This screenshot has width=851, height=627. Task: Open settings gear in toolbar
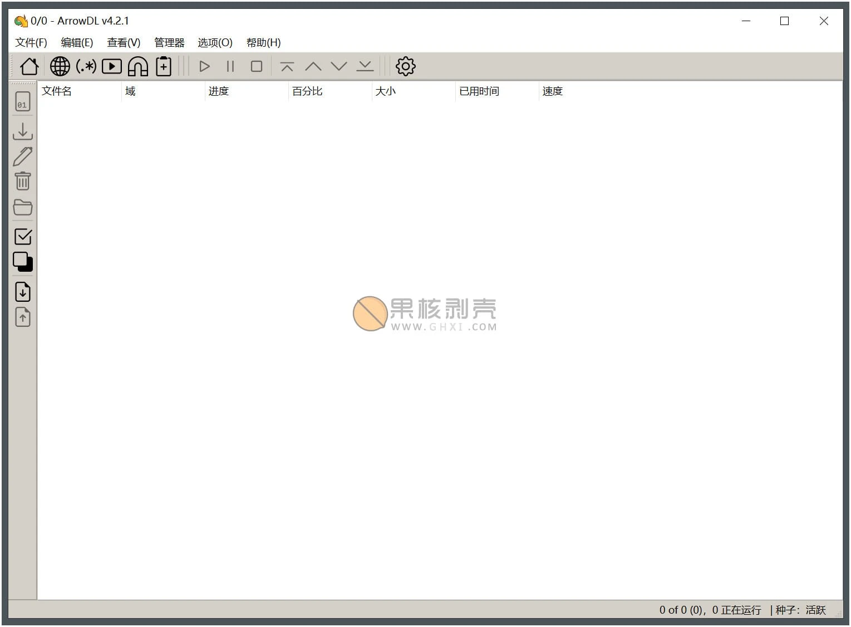(405, 66)
